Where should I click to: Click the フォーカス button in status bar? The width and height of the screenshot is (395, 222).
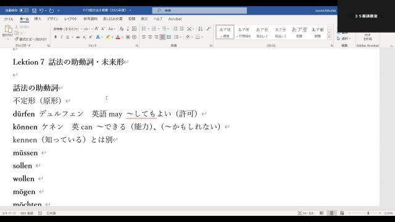point(306,213)
